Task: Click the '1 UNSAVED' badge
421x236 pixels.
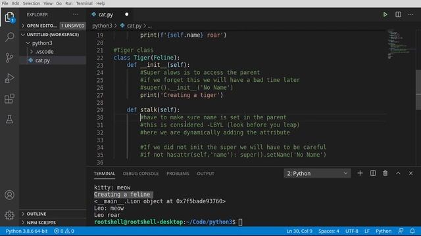Action: click(72, 26)
